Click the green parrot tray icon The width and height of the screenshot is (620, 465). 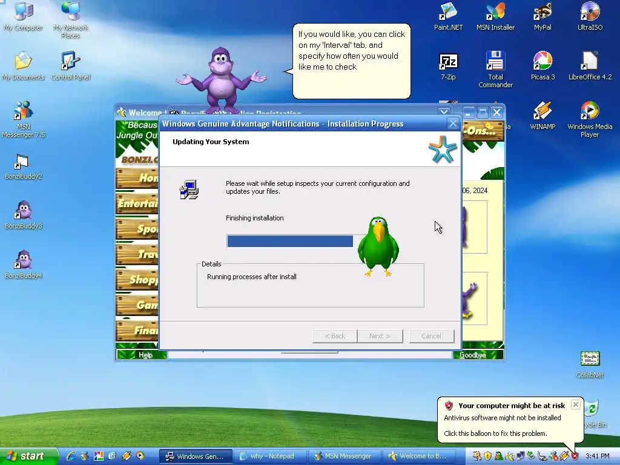(499, 456)
